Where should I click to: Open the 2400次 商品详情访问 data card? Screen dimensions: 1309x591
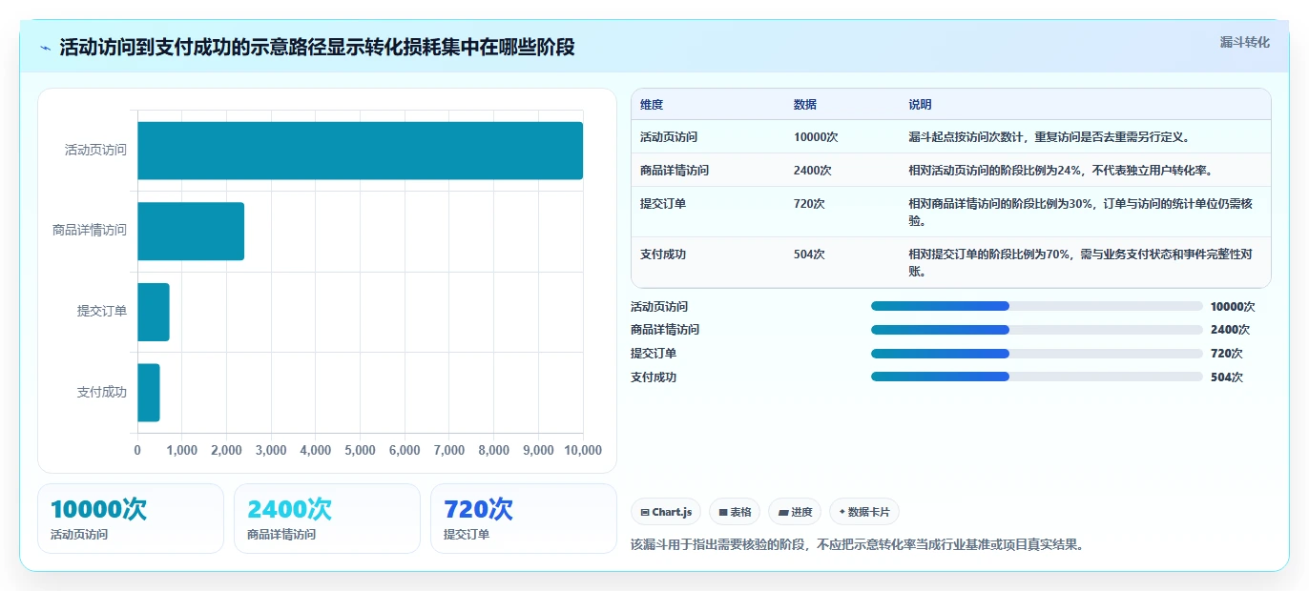point(327,519)
